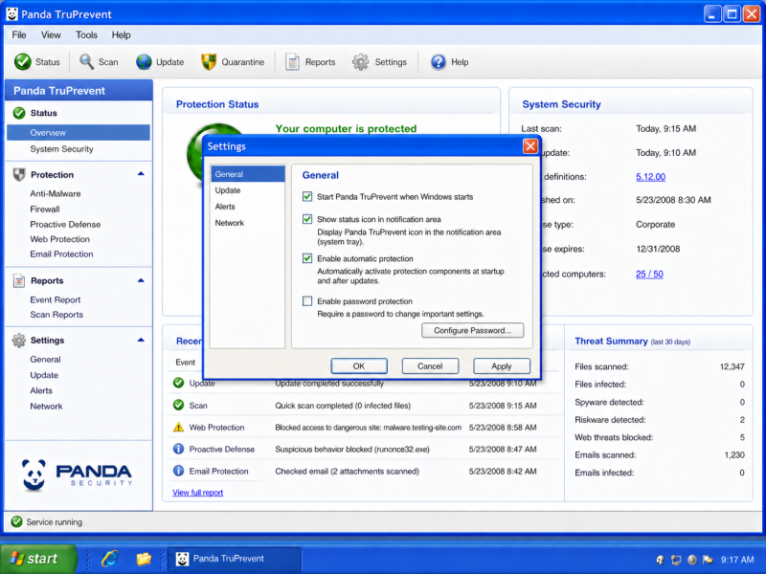Collapse the Reports sidebar section

tap(141, 280)
